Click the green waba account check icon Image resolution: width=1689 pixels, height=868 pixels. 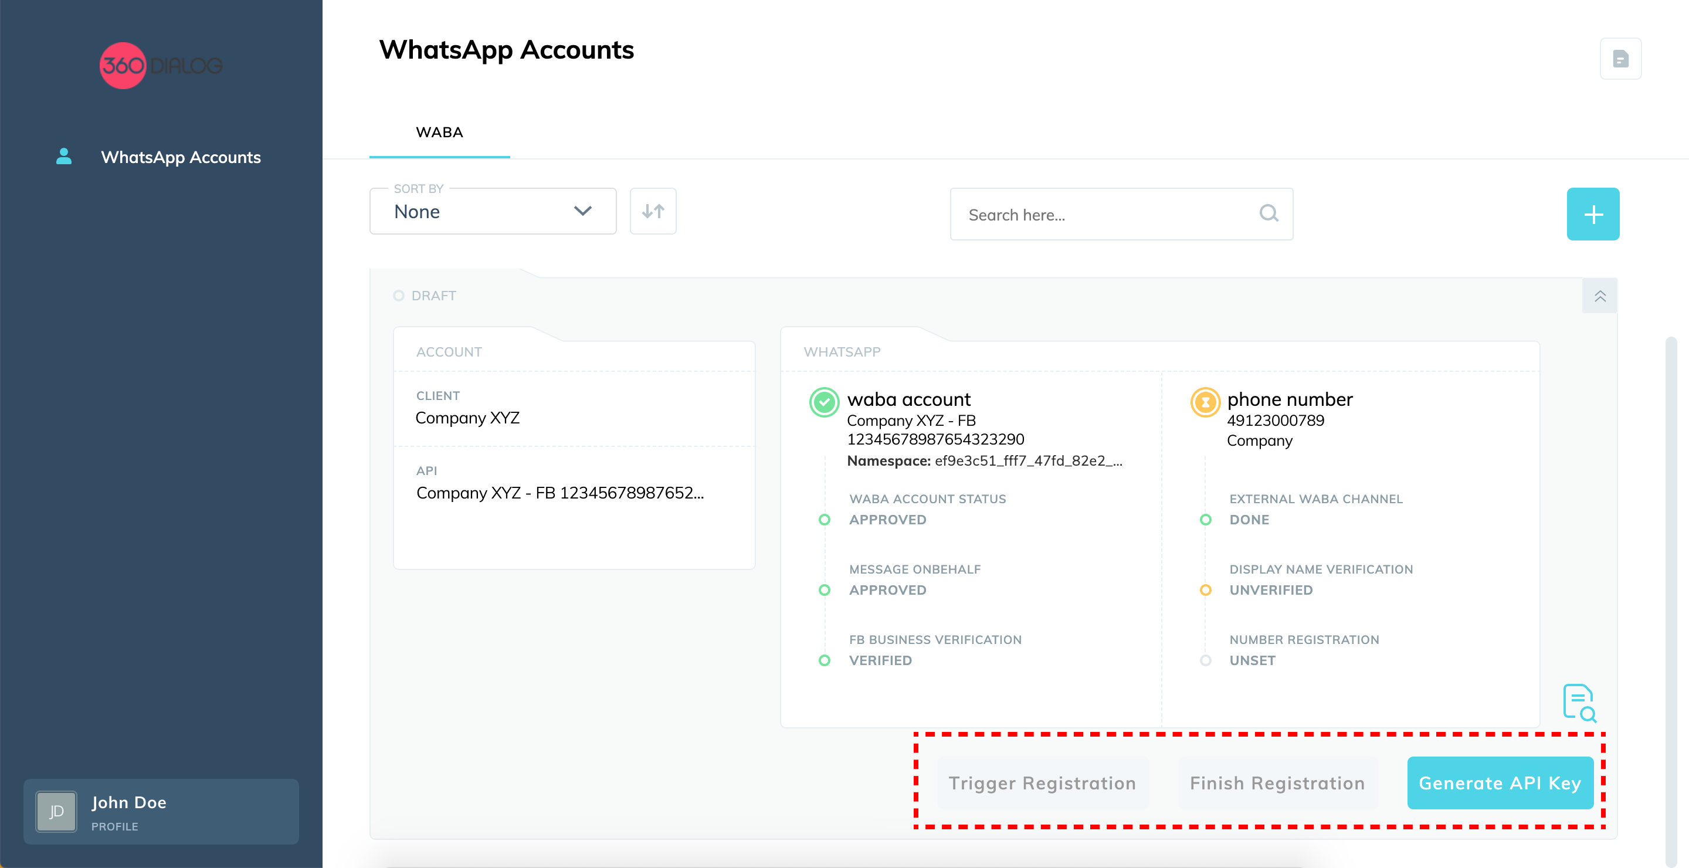(824, 402)
